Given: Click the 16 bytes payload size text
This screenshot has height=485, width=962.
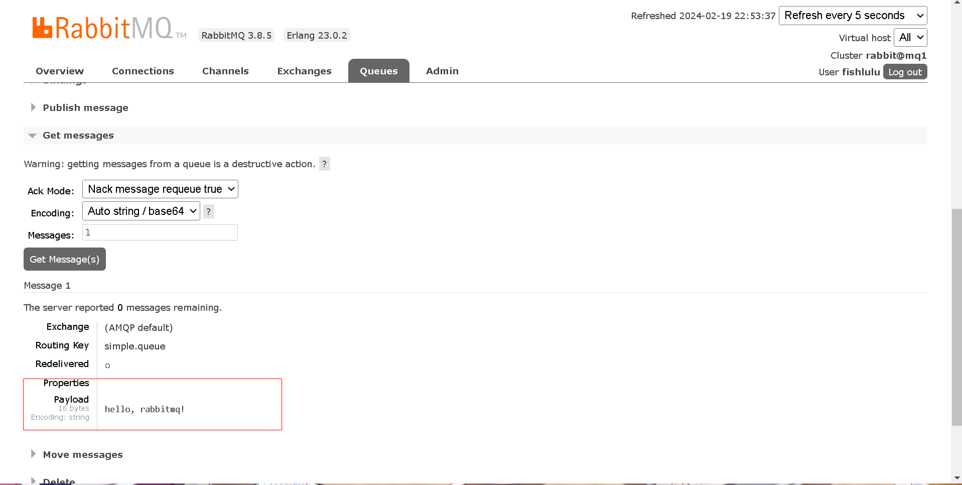Looking at the screenshot, I should click(x=74, y=409).
